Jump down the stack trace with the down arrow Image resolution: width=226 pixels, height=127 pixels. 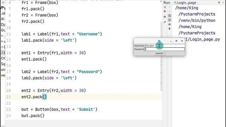(x=169, y=11)
